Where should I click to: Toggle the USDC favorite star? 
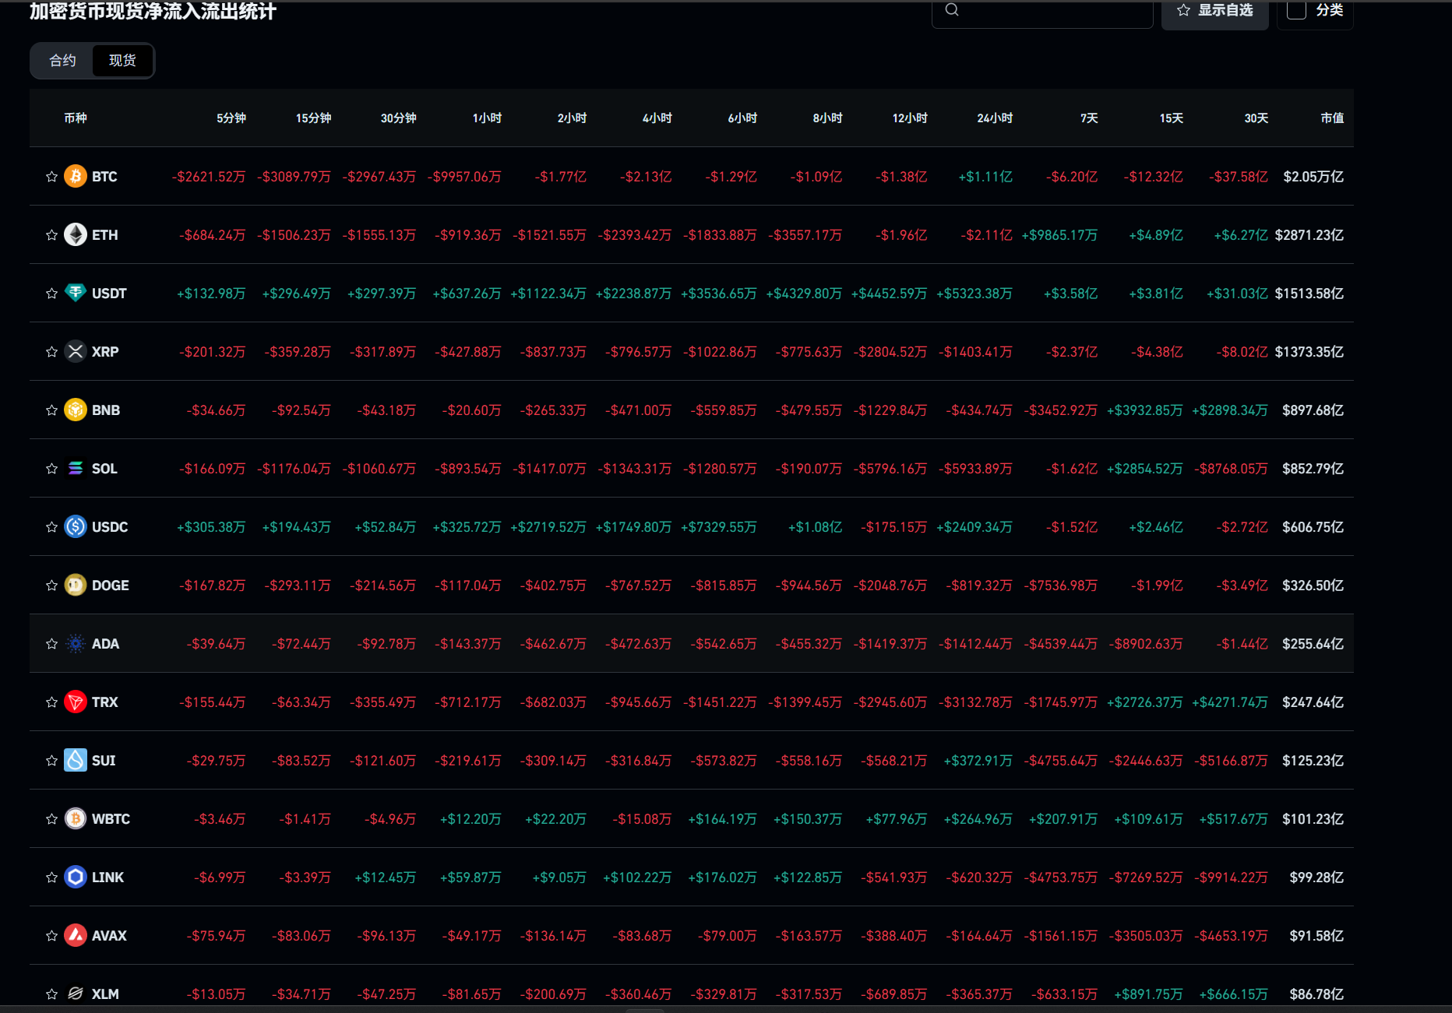tap(51, 527)
